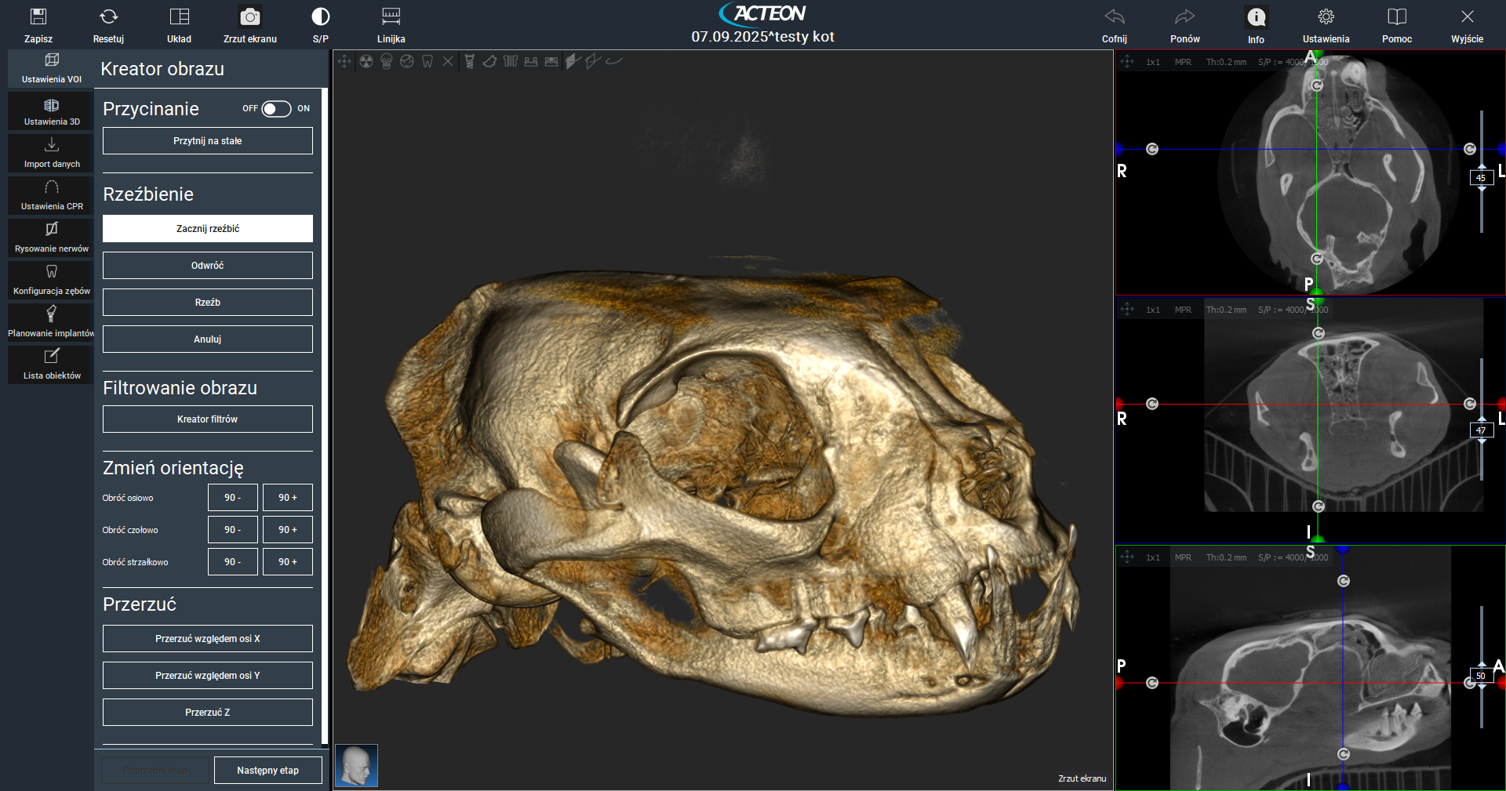This screenshot has width=1506, height=791.
Task: Open MPR mode dropdown in axial view
Action: pyautogui.click(x=1183, y=62)
